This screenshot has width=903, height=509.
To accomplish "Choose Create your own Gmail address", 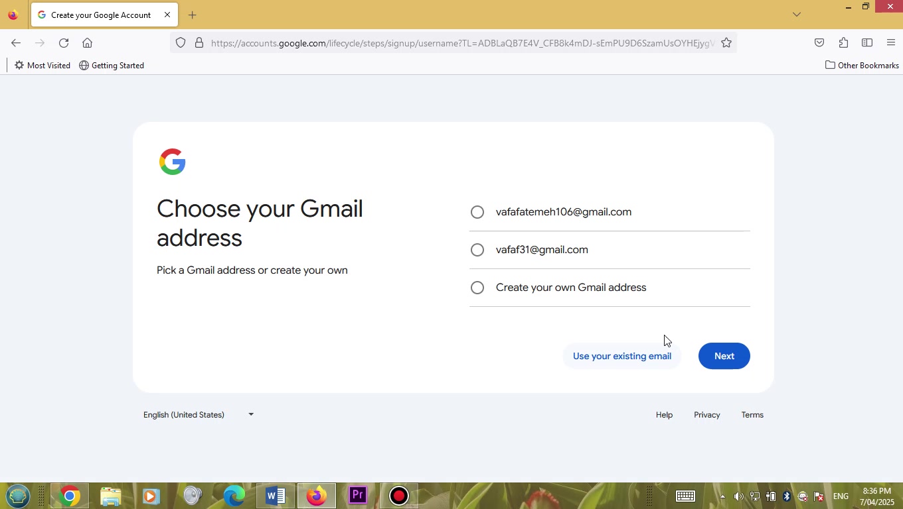I will (477, 288).
